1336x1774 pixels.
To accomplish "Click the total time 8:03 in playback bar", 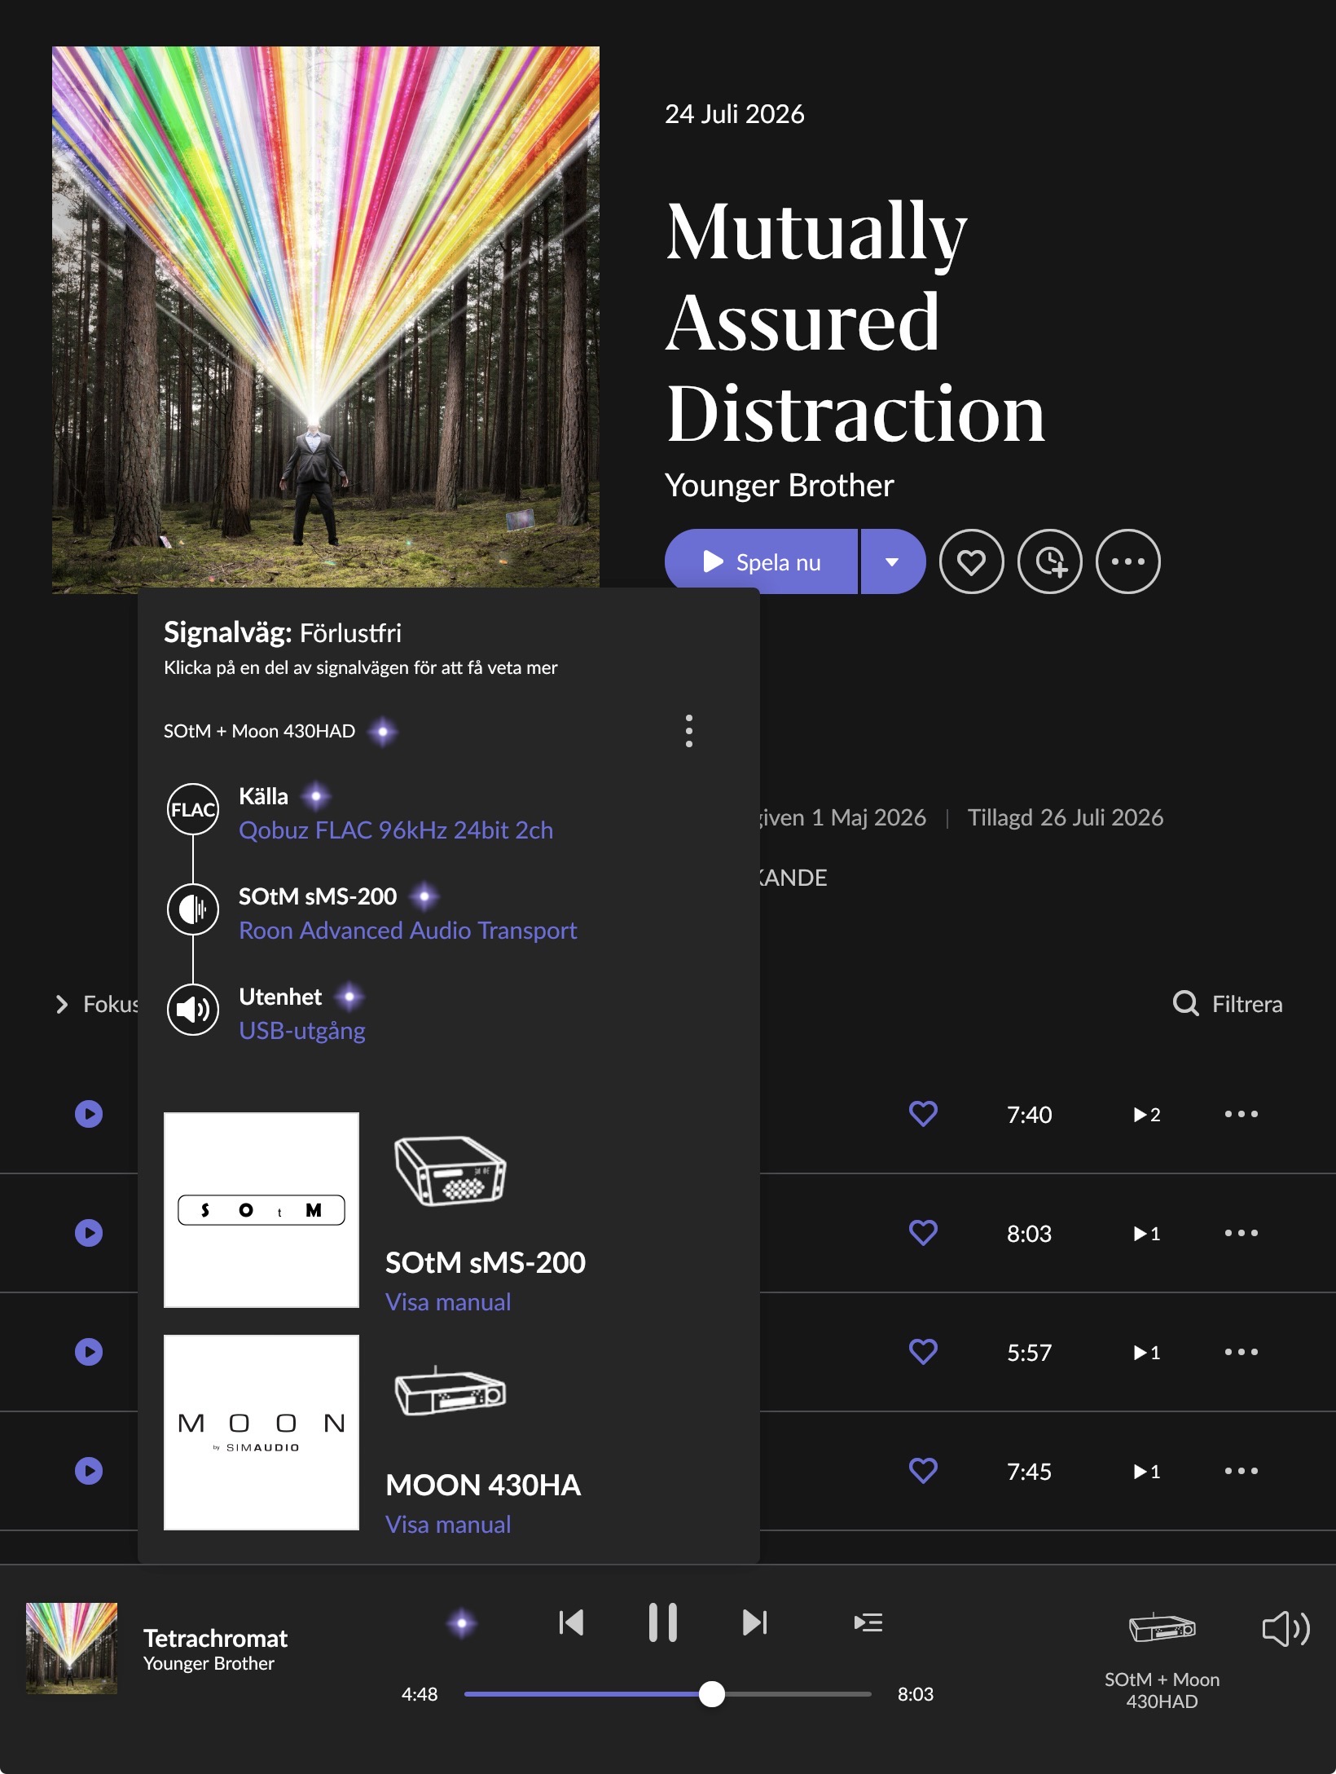I will (x=916, y=1694).
